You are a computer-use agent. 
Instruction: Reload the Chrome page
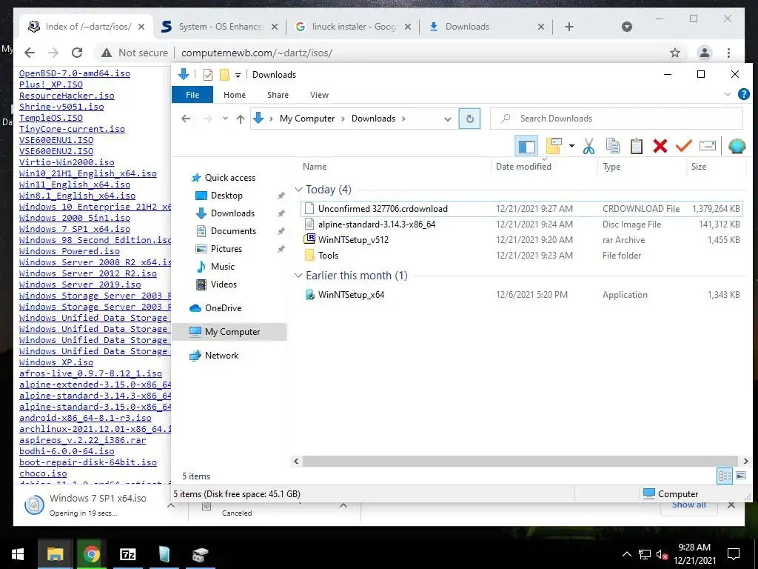coord(77,53)
